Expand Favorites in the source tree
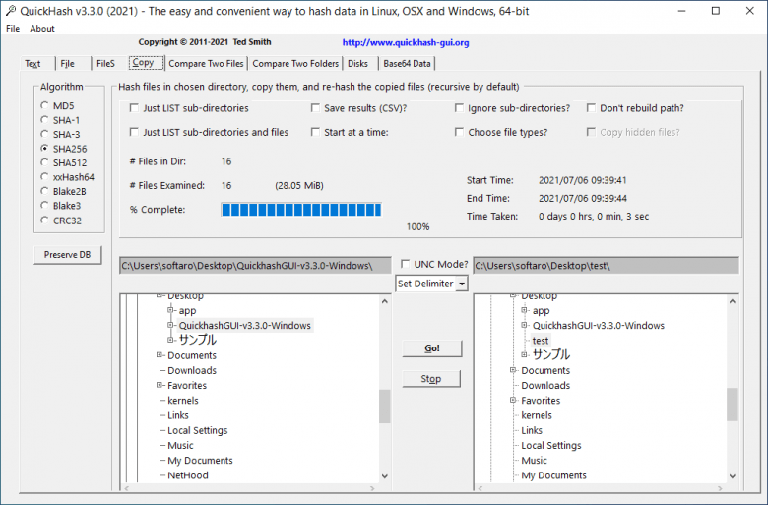 (x=160, y=385)
